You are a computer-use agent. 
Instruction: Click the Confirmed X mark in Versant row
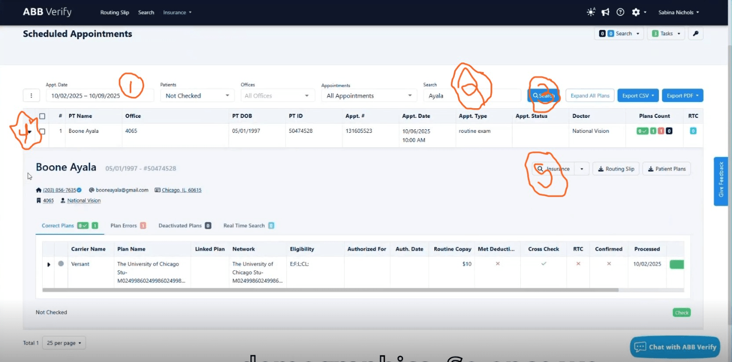tap(609, 264)
